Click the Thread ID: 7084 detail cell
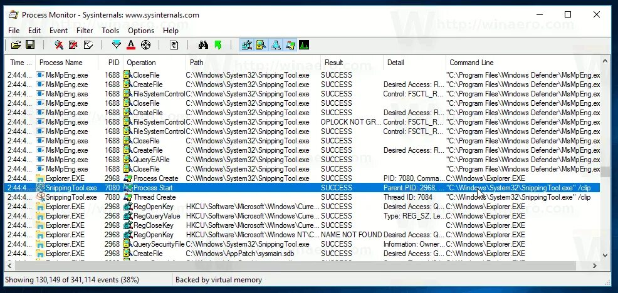This screenshot has height=293, width=618. click(x=414, y=197)
